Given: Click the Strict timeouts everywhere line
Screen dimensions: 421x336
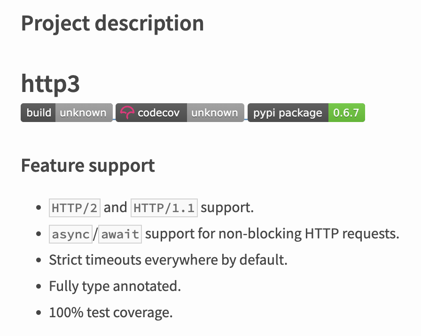Looking at the screenshot, I should pyautogui.click(x=168, y=260).
